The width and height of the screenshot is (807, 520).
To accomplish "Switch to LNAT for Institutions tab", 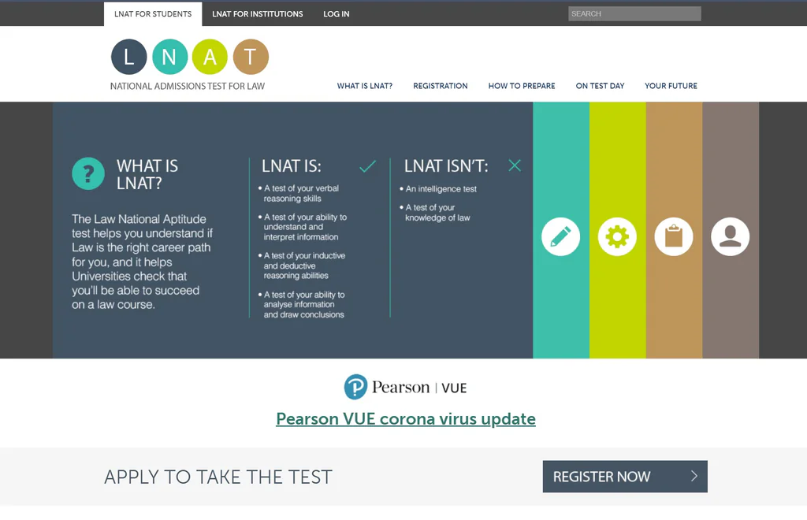I will click(x=257, y=14).
